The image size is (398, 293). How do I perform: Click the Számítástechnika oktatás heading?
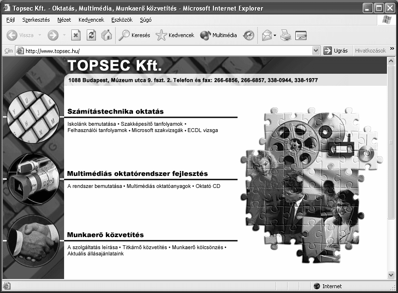(116, 111)
